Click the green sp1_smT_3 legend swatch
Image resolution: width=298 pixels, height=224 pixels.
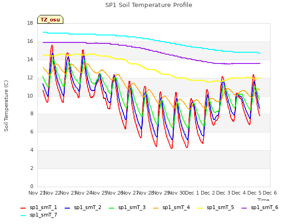point(112,208)
